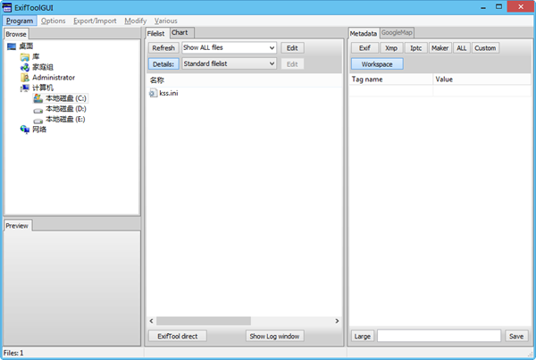Select the 本地磁盘 (E:) tree item
Screen dimensions: 536x360
[65, 119]
